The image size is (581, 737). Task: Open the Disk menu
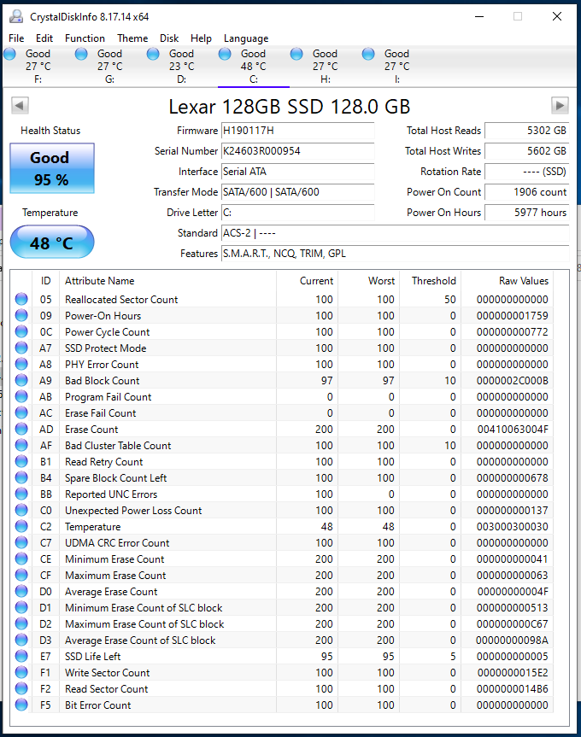pos(169,38)
